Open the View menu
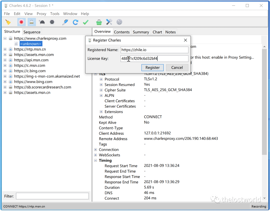 point(28,14)
